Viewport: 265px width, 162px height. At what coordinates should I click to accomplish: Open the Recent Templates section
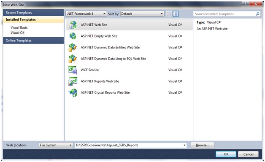point(33,13)
